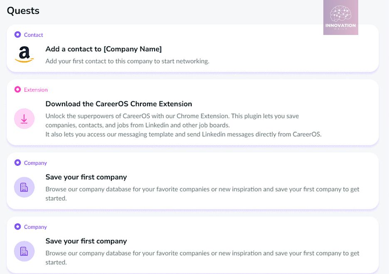Select Company status dot in third card
This screenshot has width=389, height=274.
click(x=17, y=163)
